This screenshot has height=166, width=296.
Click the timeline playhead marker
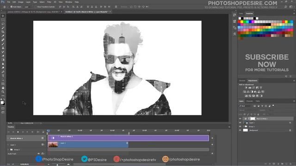pos(48,130)
